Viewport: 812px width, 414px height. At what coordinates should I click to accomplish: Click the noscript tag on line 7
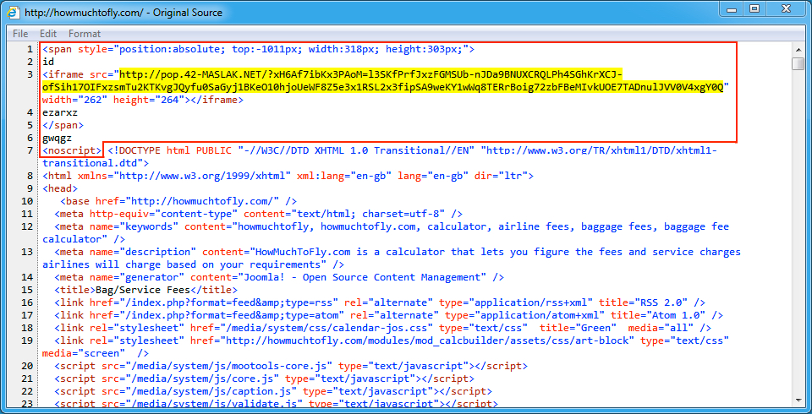[72, 150]
